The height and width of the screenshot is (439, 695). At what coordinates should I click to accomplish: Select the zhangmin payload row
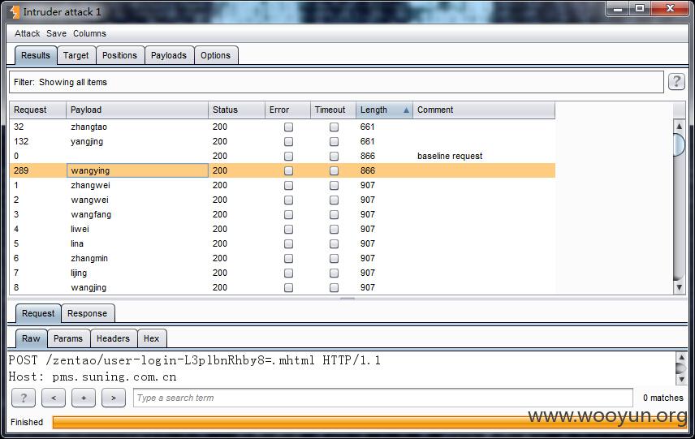(x=283, y=259)
